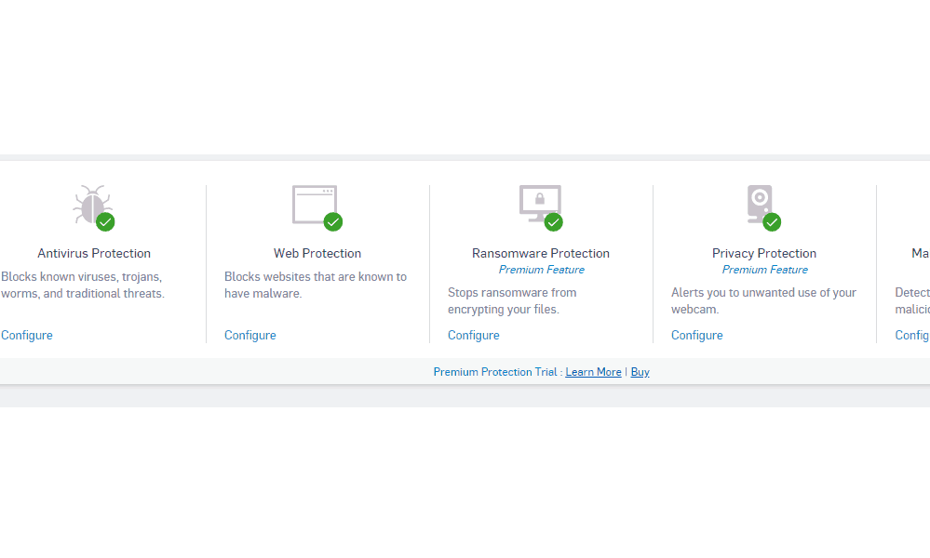
Task: Open Configure for Antivirus Protection
Action: (27, 336)
